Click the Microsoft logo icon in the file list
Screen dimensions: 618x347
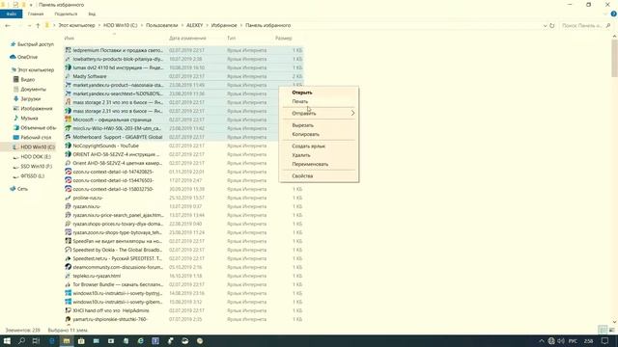(x=68, y=120)
